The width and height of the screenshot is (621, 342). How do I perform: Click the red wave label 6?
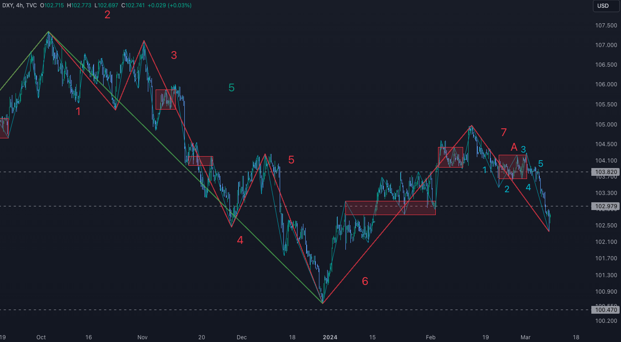(x=365, y=281)
